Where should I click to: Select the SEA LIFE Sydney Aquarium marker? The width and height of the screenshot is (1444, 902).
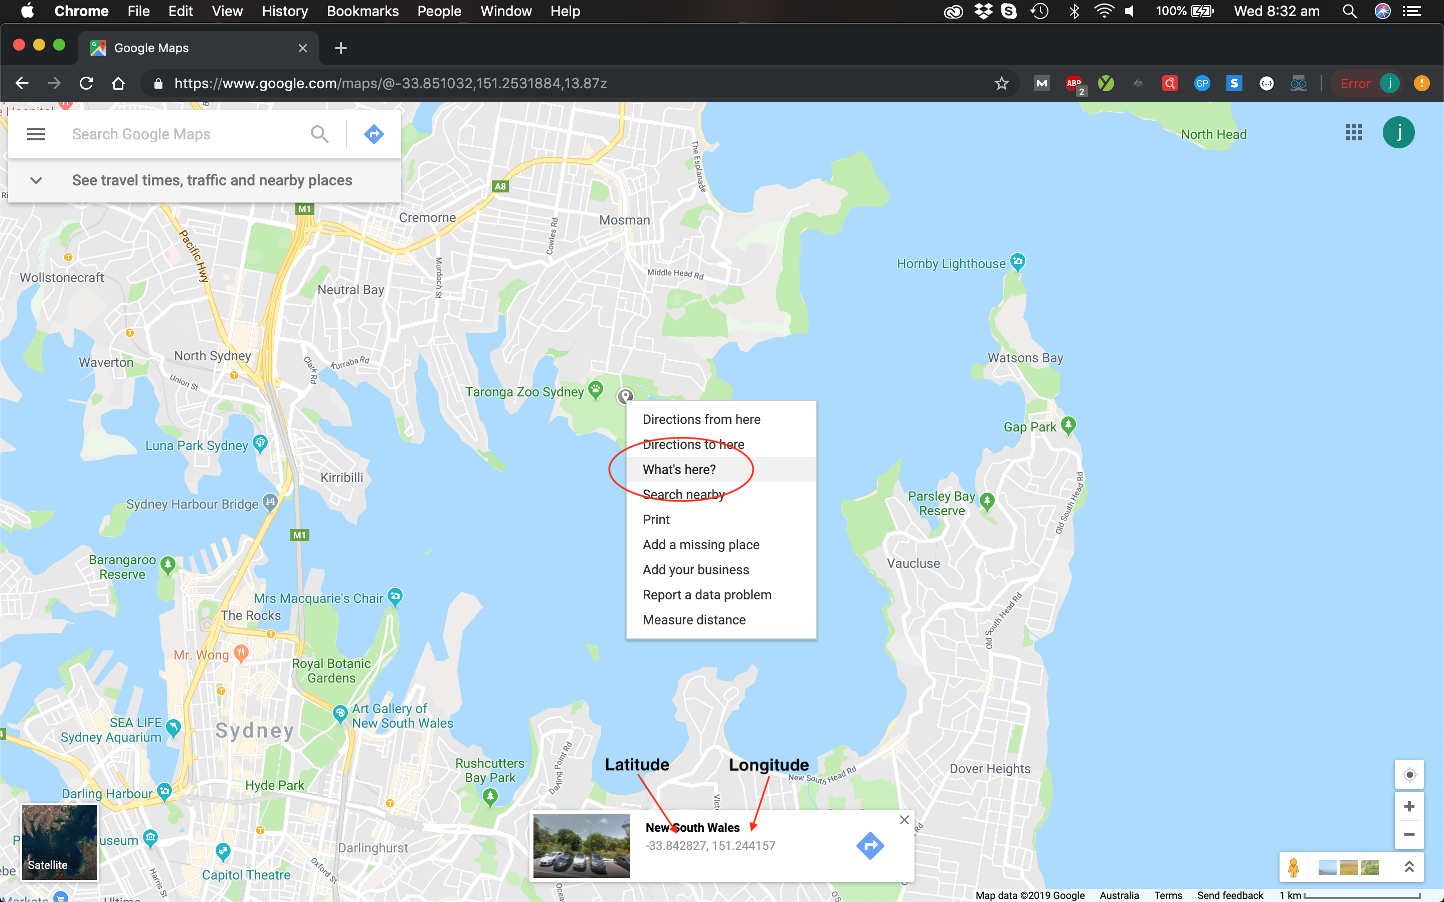pos(173,728)
